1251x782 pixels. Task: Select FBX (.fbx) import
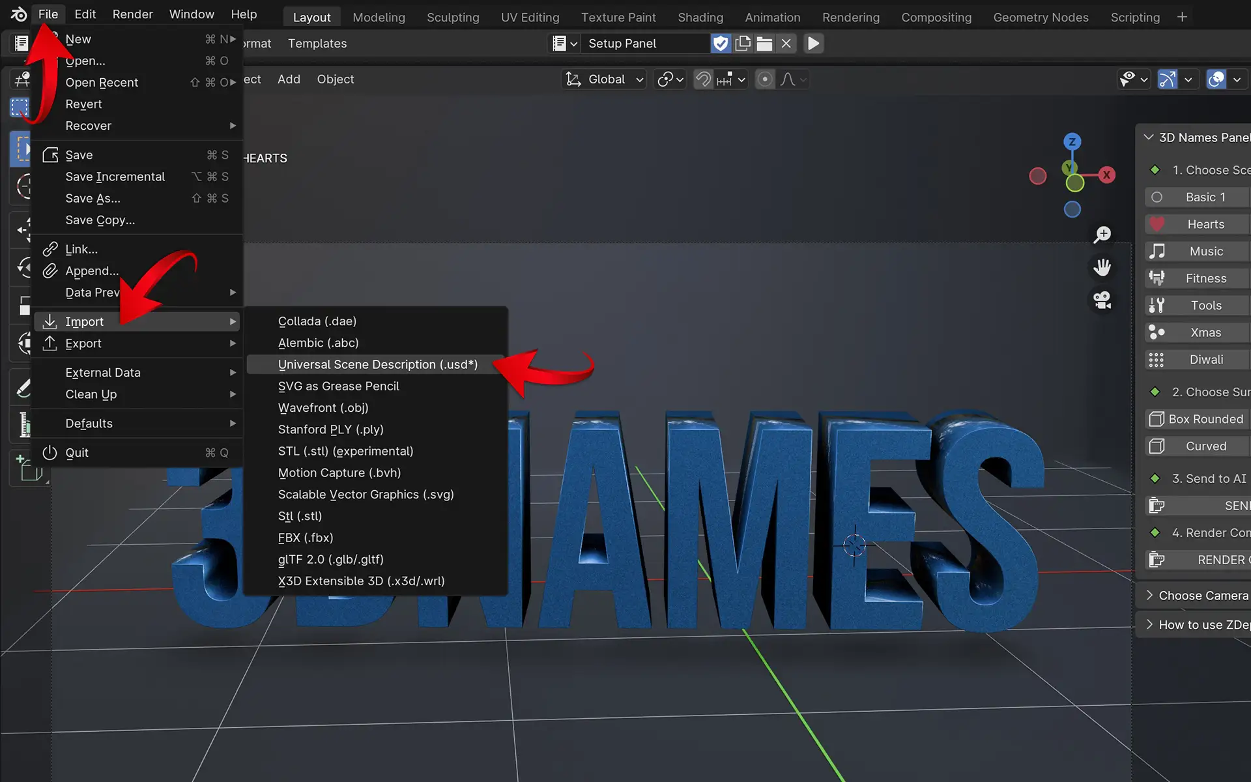point(377,538)
